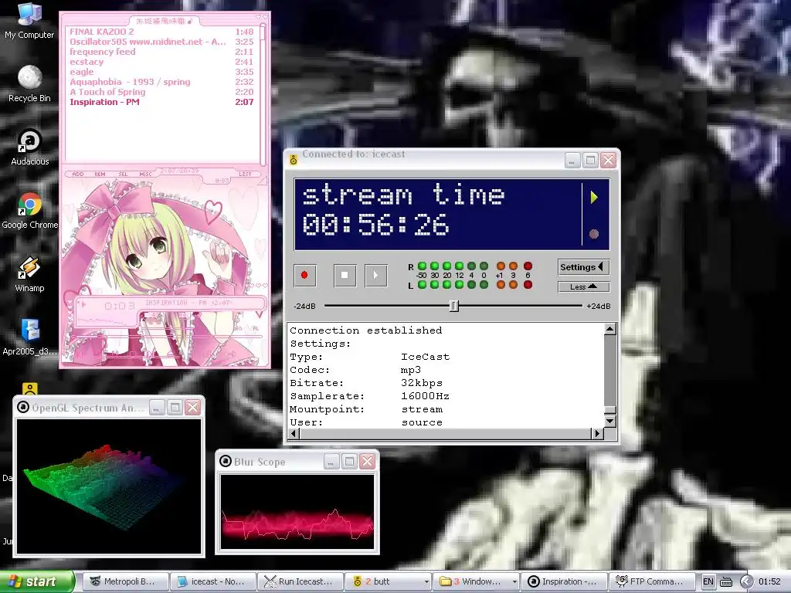The width and height of the screenshot is (791, 593).
Task: Toggle the butt Settings panel
Action: tap(584, 267)
